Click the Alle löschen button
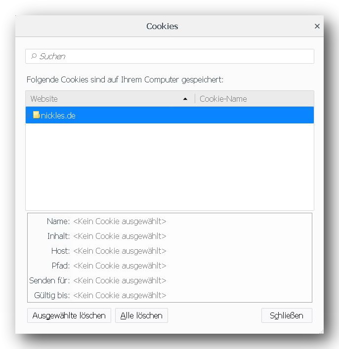 coord(141,315)
